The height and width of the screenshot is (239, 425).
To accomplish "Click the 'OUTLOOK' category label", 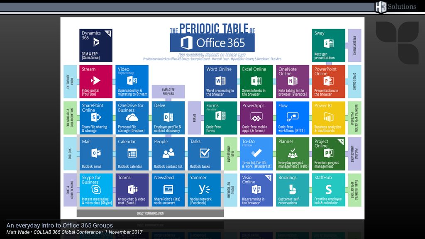I will point(70,154).
